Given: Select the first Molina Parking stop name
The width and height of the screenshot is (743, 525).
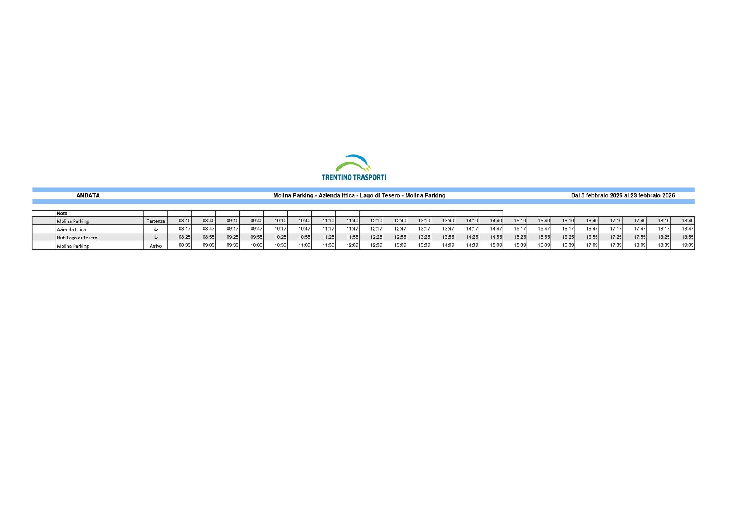Looking at the screenshot, I should pos(73,221).
